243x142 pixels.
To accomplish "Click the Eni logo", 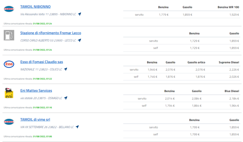I will coord(9,93).
